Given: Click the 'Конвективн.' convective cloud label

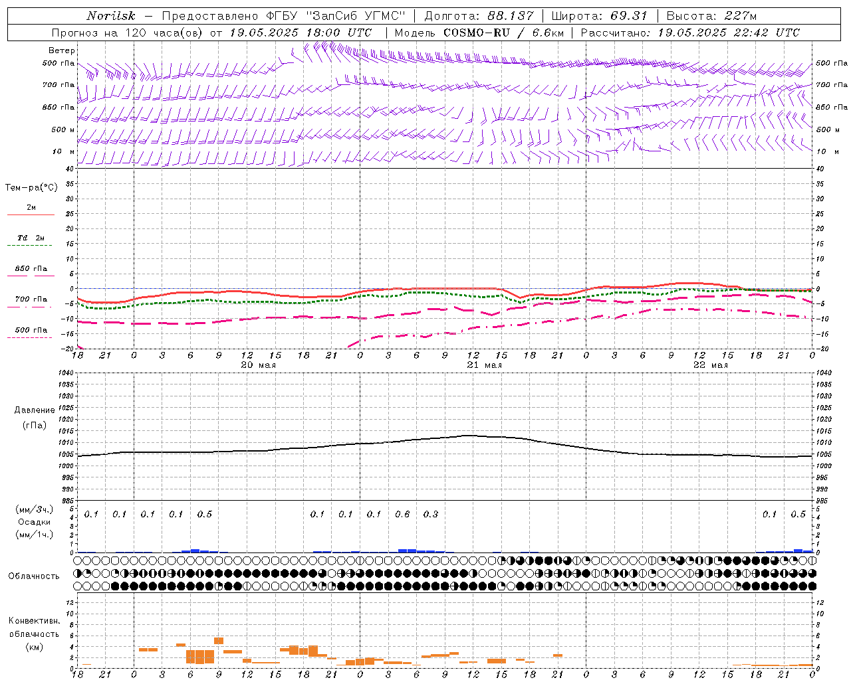Looking at the screenshot, I should pyautogui.click(x=35, y=621).
